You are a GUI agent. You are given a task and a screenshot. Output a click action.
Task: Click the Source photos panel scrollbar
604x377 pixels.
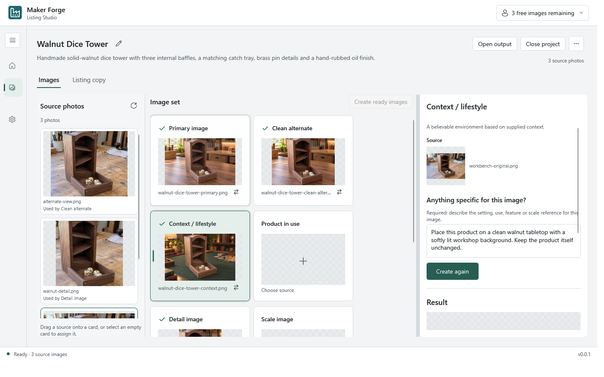pos(139,197)
